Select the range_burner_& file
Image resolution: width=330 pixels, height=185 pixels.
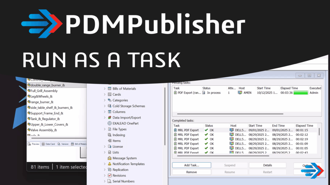point(42,102)
